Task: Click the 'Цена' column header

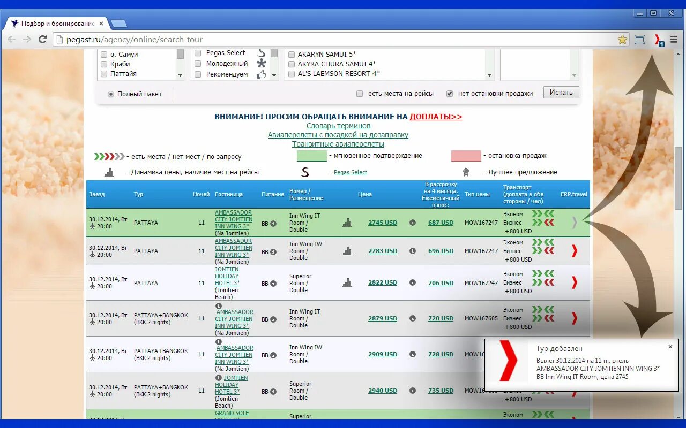Action: tap(365, 194)
